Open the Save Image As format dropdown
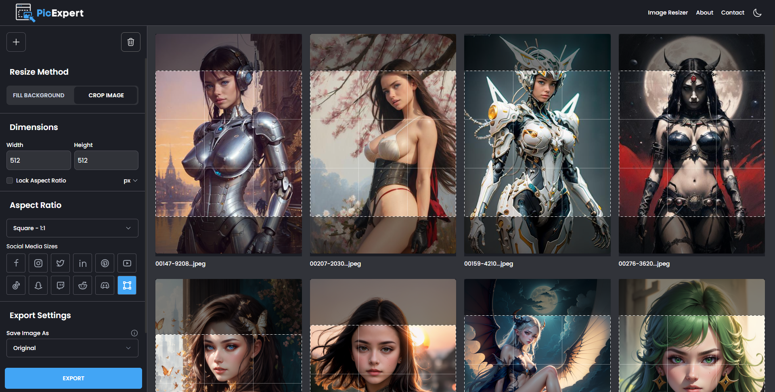 72,348
